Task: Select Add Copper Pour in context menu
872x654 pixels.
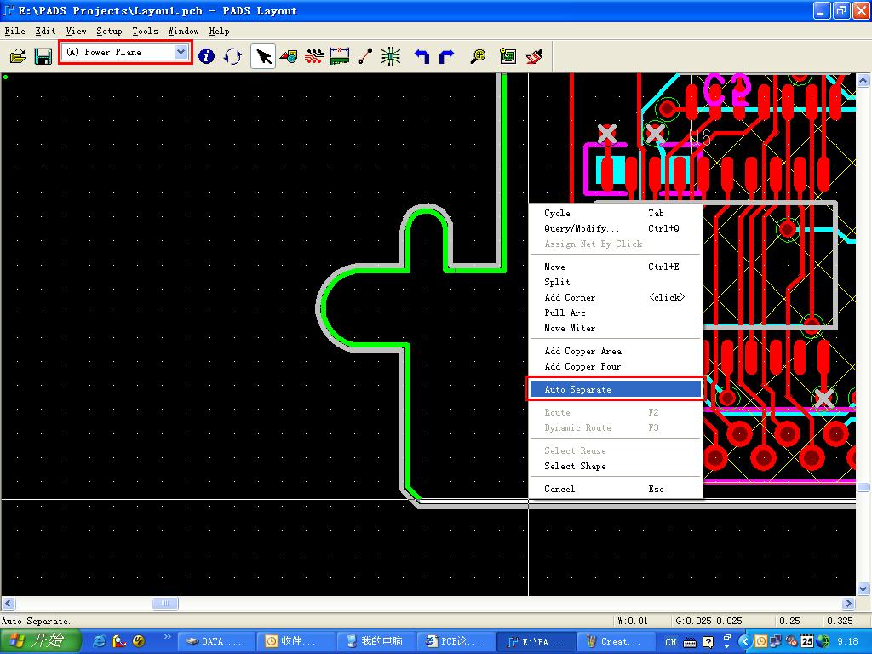Action: tap(582, 366)
